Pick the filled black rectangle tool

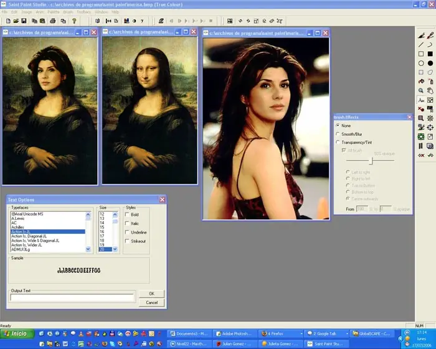(x=430, y=54)
